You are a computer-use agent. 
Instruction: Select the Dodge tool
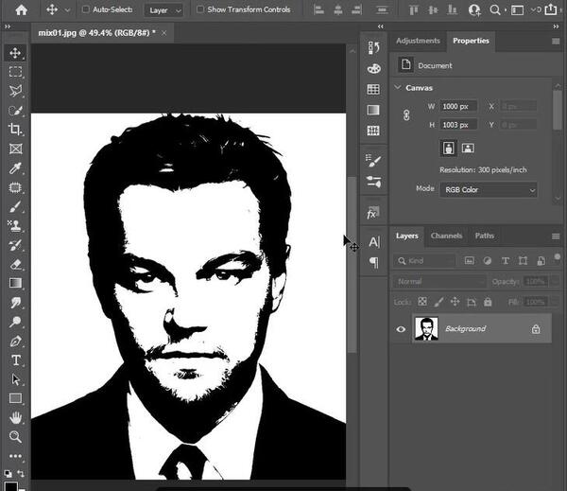pyautogui.click(x=15, y=322)
